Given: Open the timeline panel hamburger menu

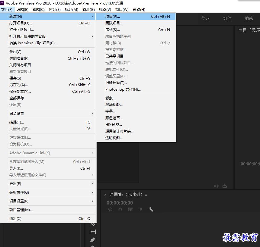Looking at the screenshot, I should click(146, 195).
